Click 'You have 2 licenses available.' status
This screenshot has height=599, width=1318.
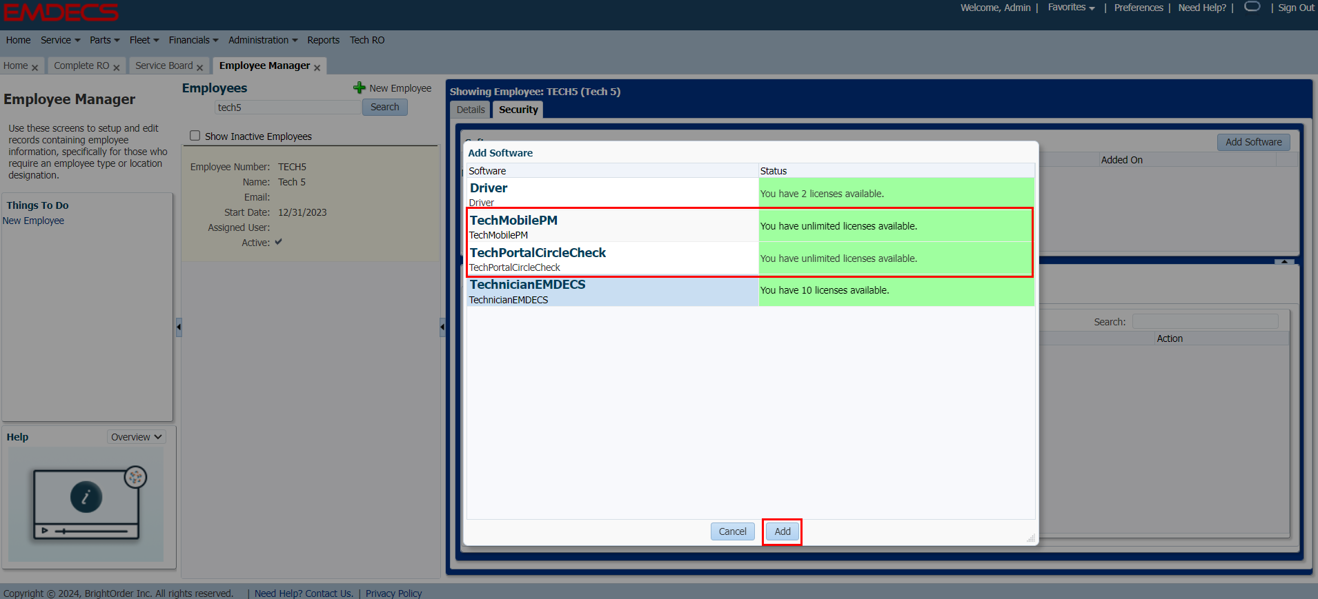[x=822, y=194]
